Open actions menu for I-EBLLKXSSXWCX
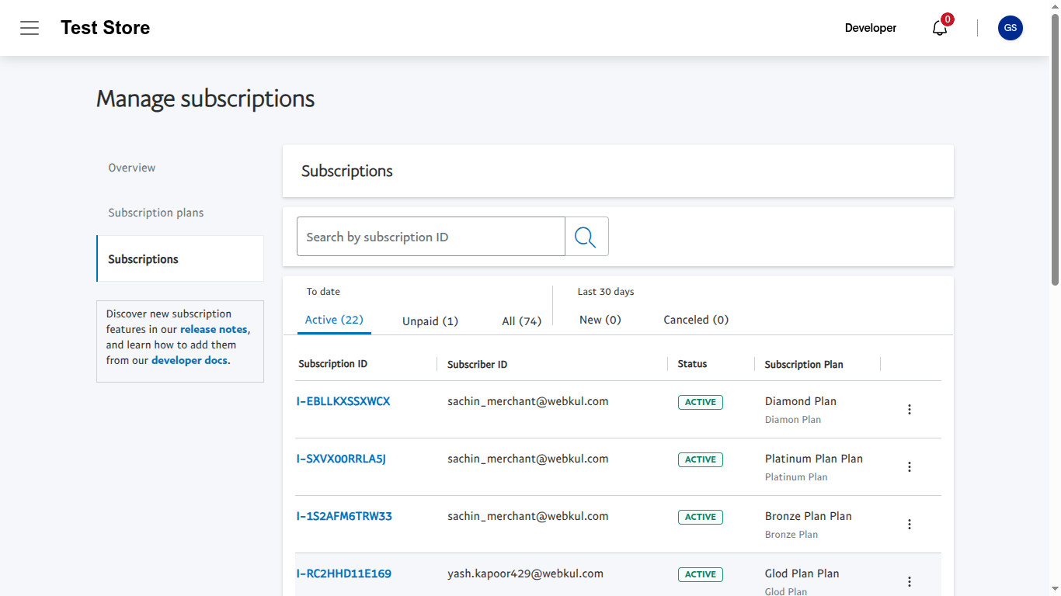 [x=910, y=409]
